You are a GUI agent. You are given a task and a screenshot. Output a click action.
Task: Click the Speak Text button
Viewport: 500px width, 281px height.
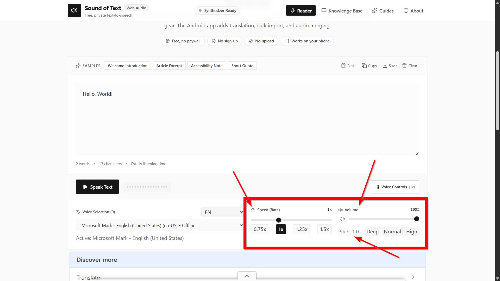(x=97, y=187)
